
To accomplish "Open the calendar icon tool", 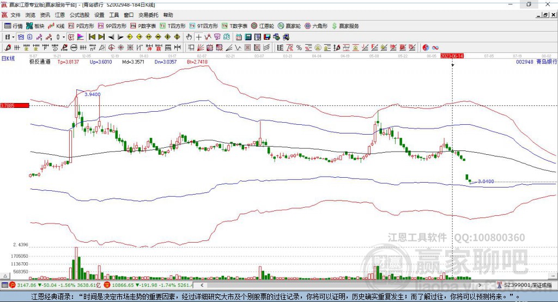I will [x=239, y=37].
